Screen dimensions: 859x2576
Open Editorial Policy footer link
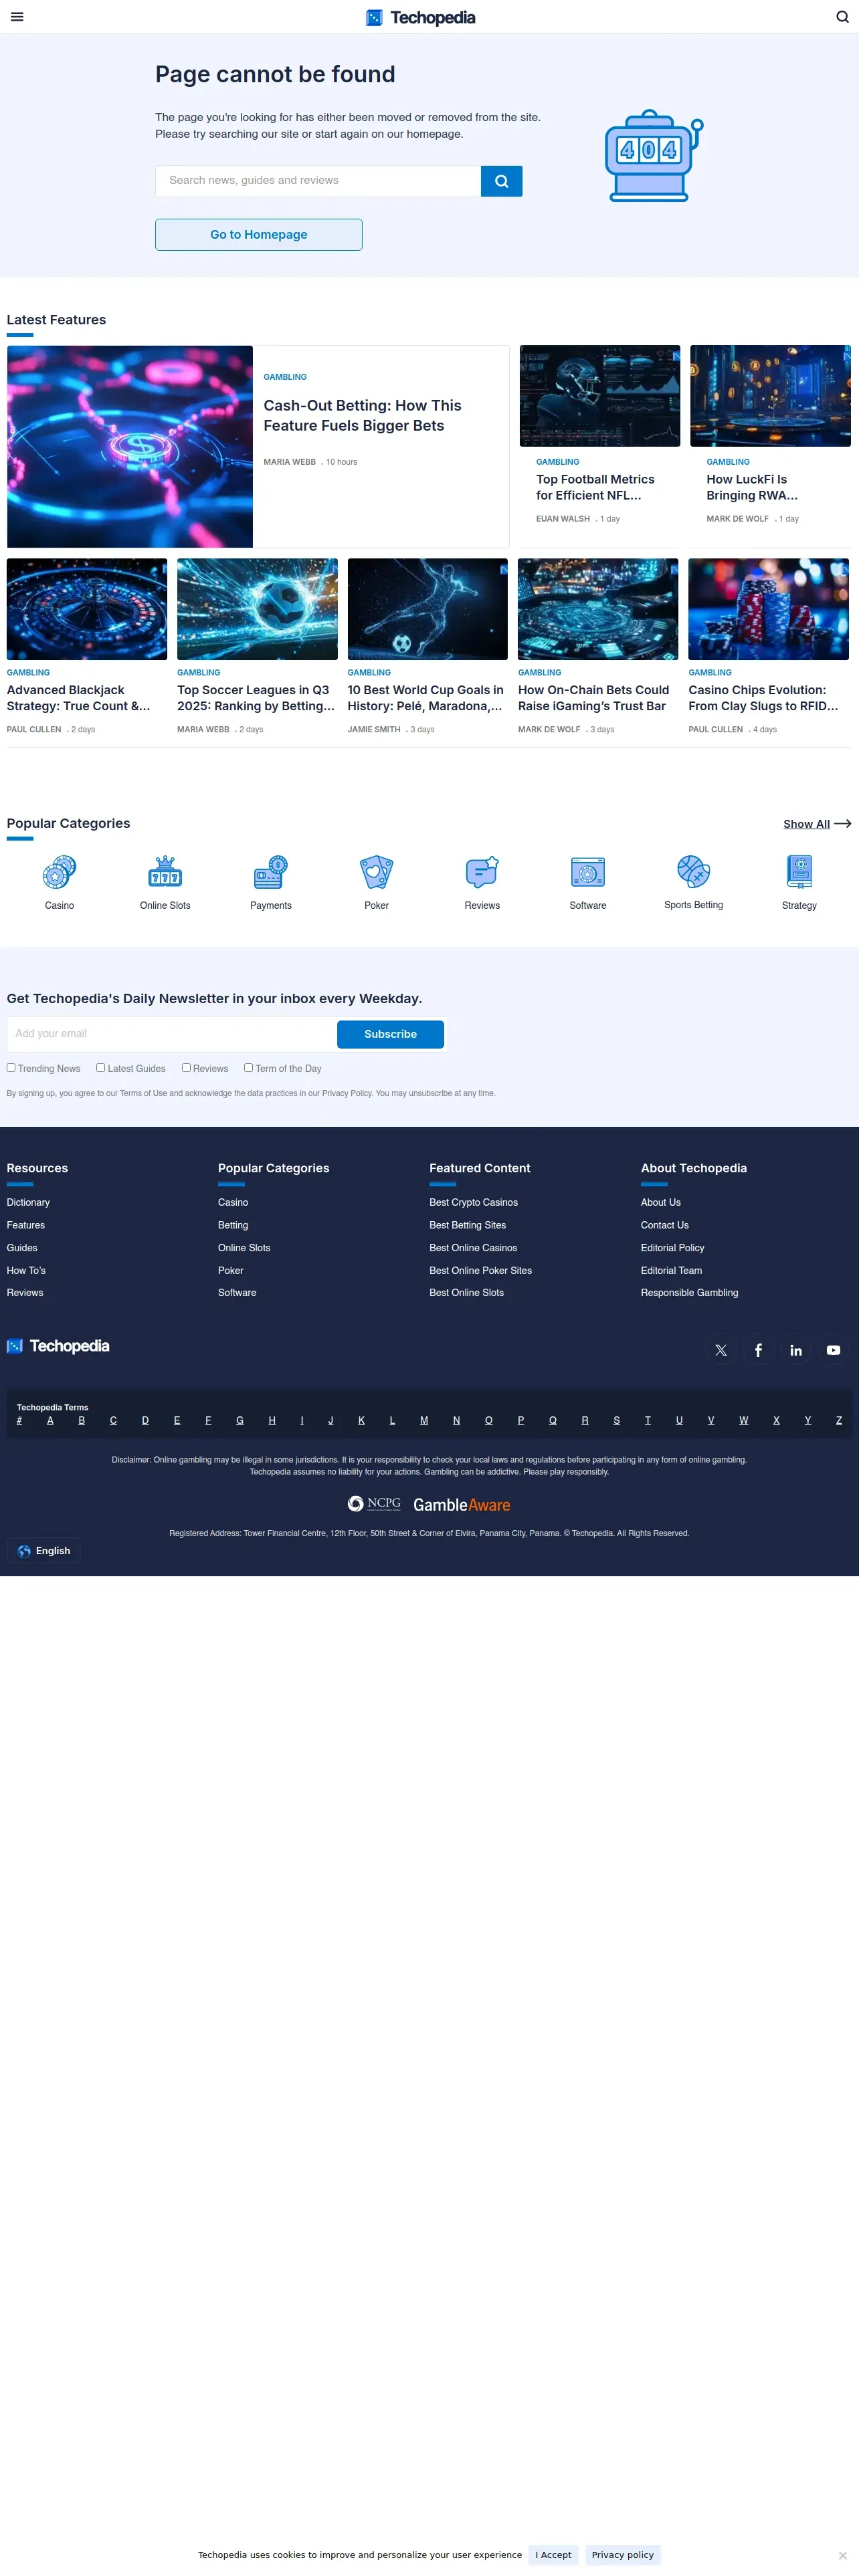(672, 1248)
